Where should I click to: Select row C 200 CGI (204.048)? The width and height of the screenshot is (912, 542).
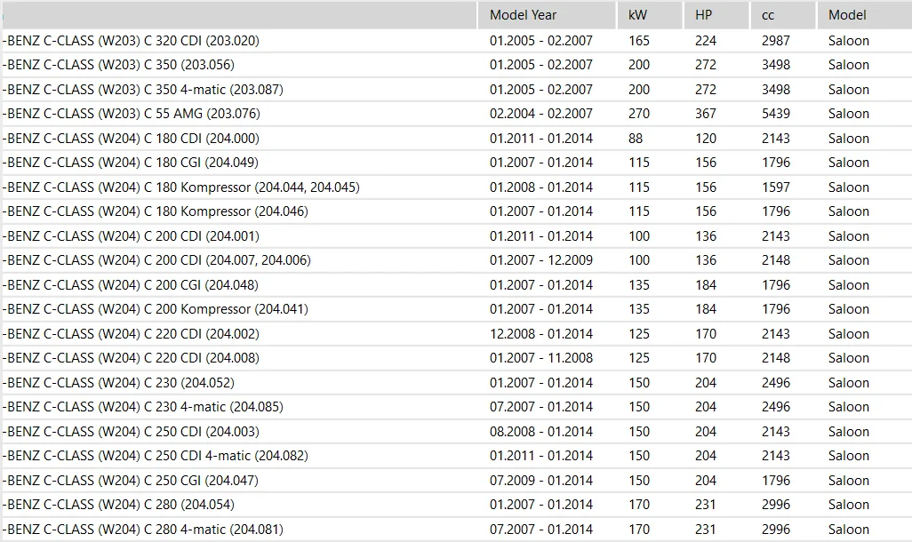click(x=456, y=285)
